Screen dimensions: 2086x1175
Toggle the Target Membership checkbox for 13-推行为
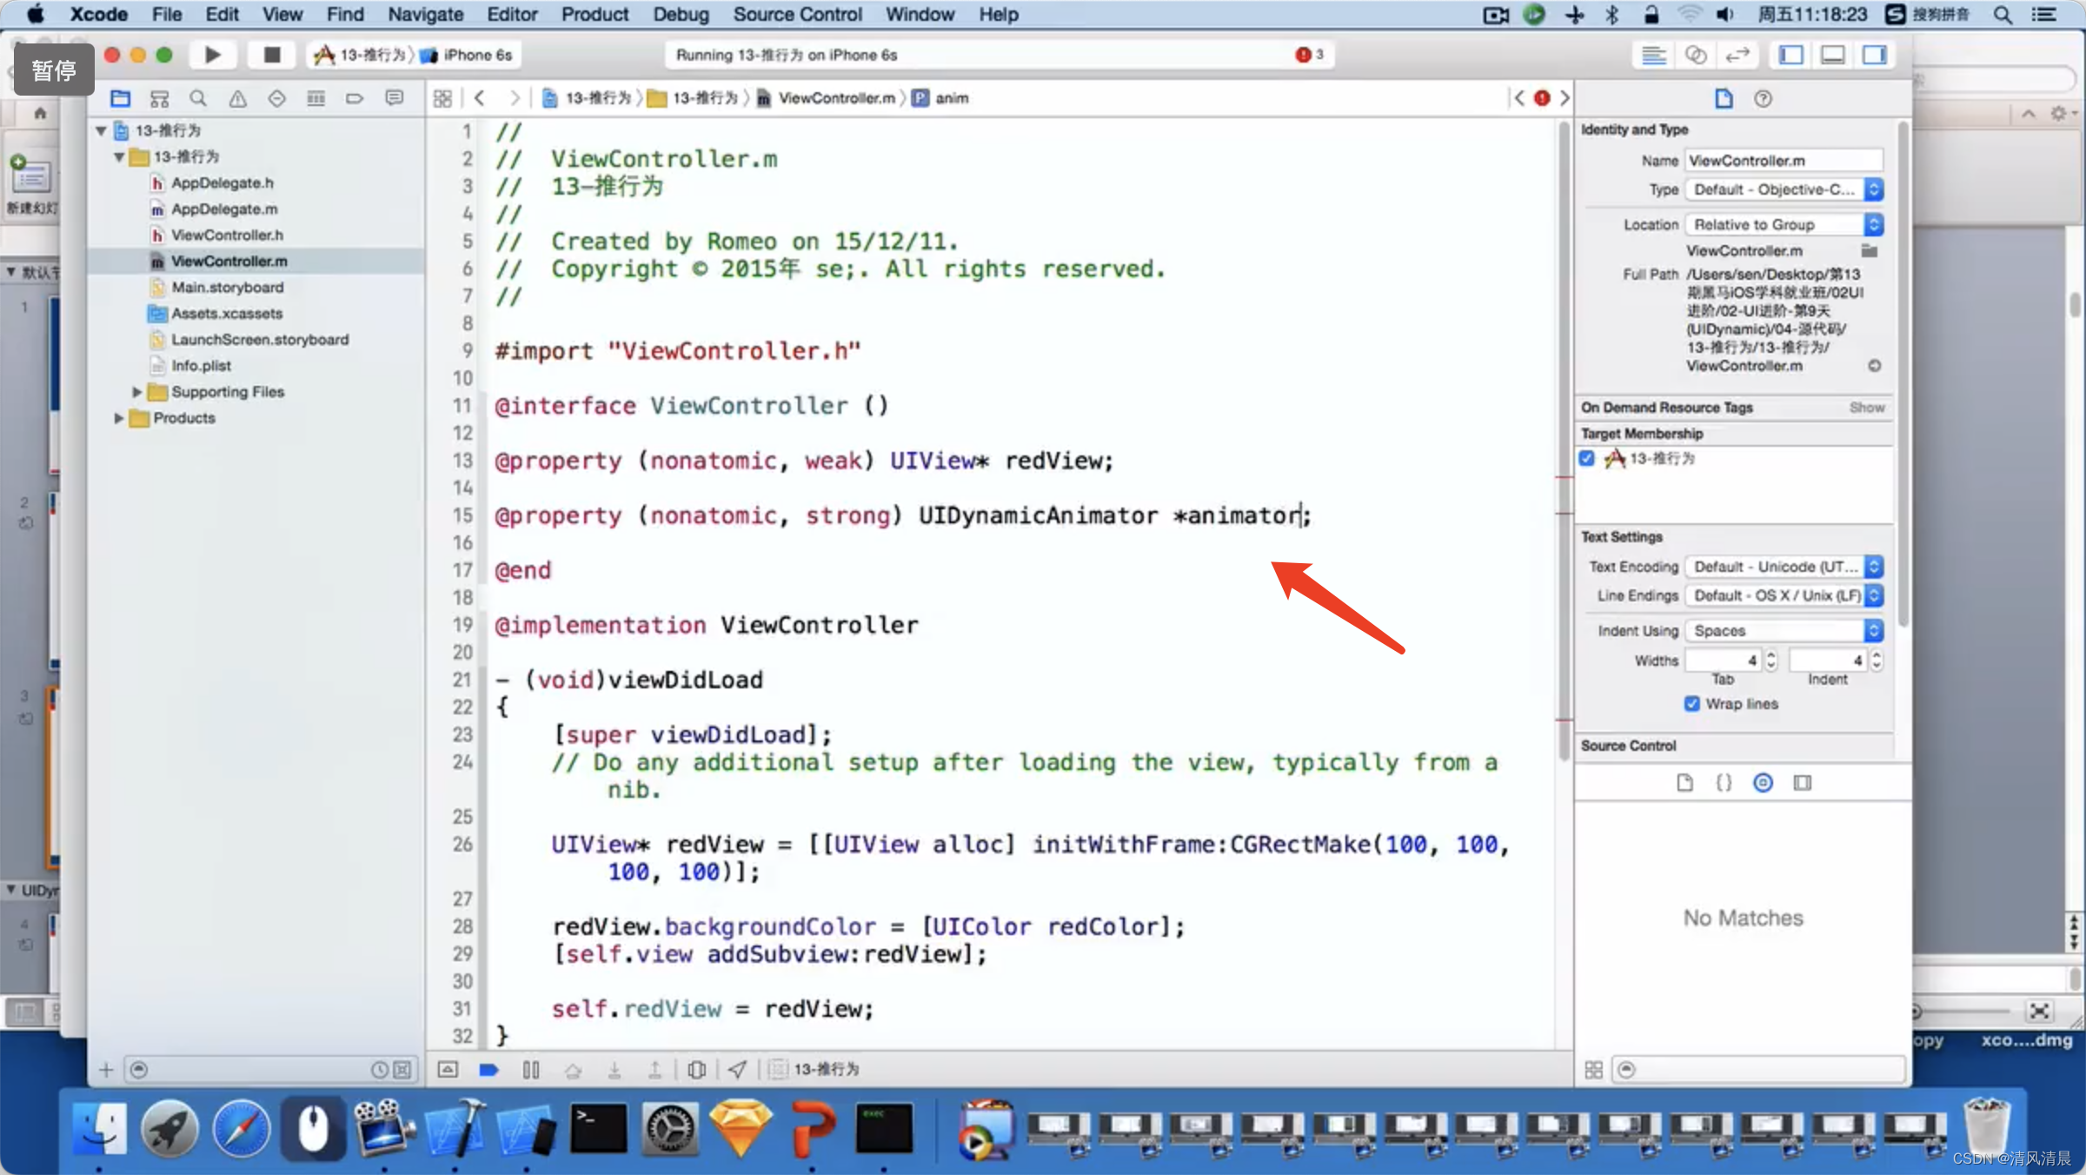tap(1587, 457)
